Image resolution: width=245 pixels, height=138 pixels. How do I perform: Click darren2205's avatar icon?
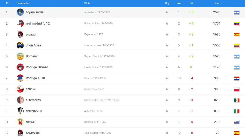click(20, 111)
